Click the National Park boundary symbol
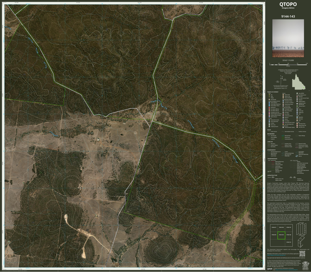 [x=283, y=136]
